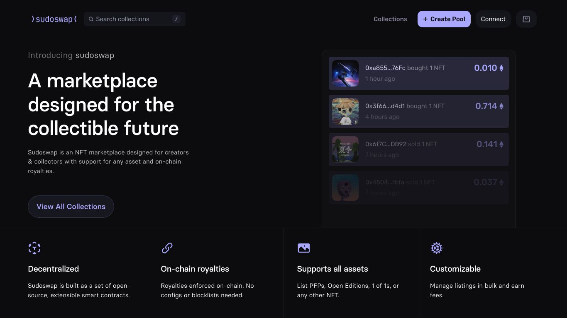
Task: Open the 0x6f7C...DB92 NFT thumbnail
Action: coord(345,149)
